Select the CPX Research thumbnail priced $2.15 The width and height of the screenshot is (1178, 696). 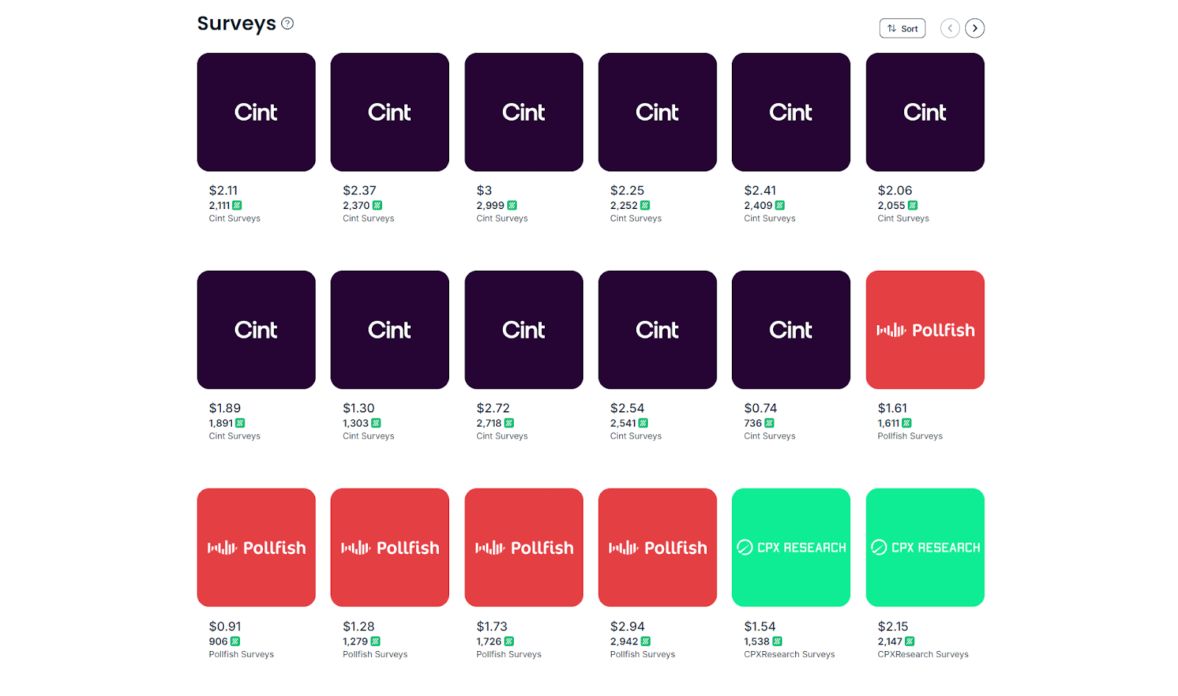click(x=925, y=547)
